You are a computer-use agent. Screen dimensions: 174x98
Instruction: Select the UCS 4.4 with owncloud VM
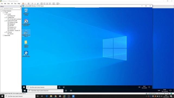point(14,19)
